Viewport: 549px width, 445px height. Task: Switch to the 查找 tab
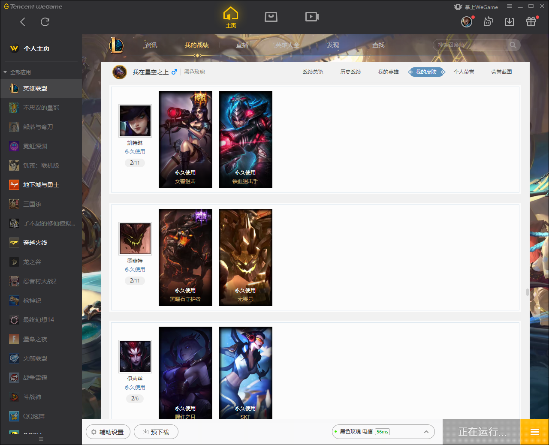[378, 45]
